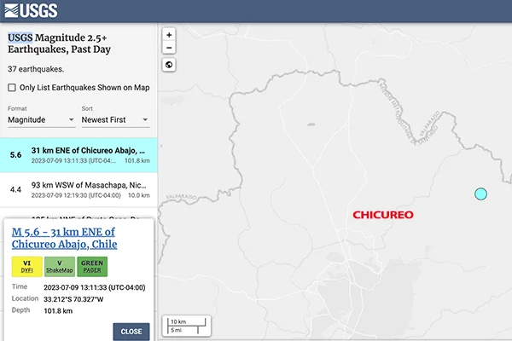The height and width of the screenshot is (341, 512).
Task: Close the earthquake details popup
Action: [x=131, y=332]
